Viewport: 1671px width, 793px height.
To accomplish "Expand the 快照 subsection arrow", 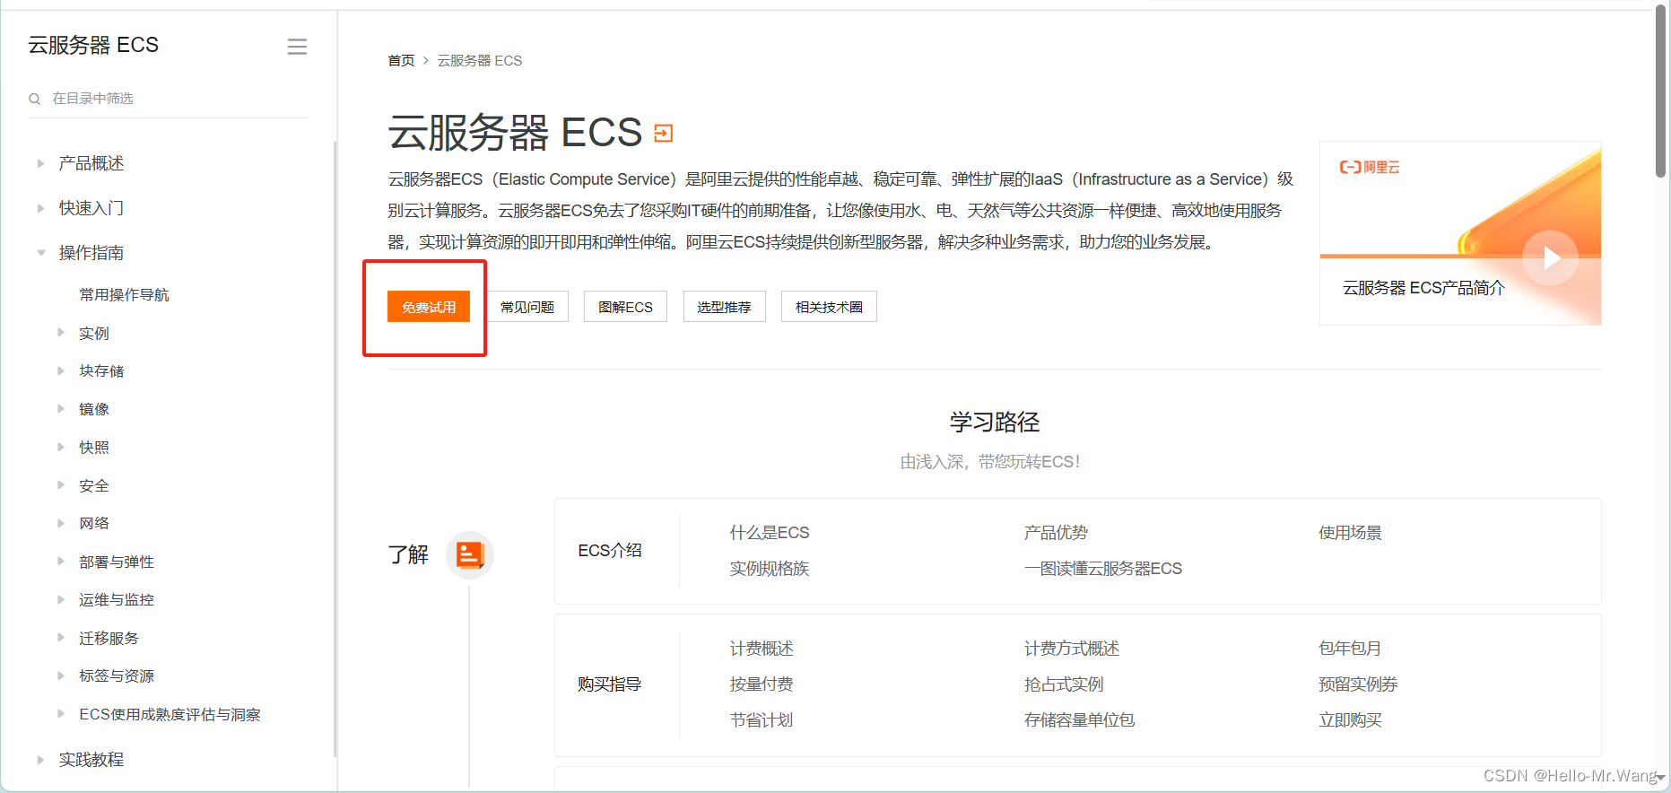I will (61, 447).
